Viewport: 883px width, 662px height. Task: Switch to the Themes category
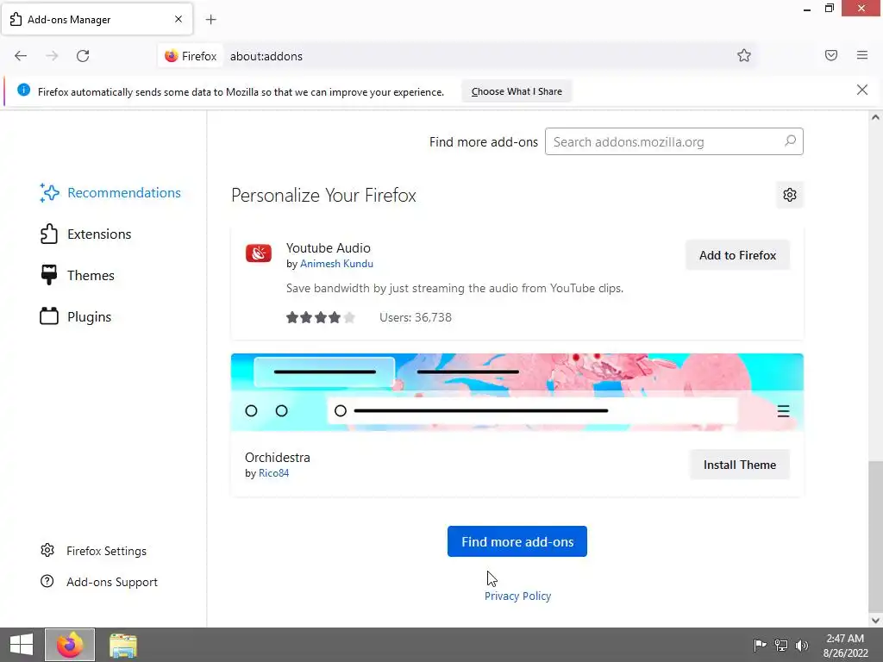tap(77, 275)
